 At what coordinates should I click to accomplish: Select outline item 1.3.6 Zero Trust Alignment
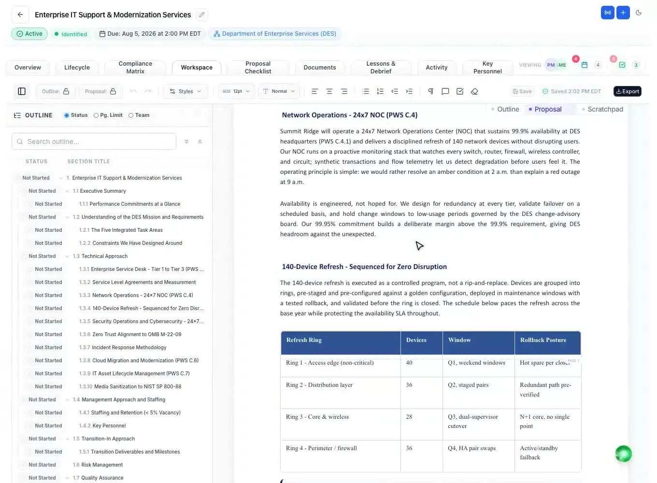pyautogui.click(x=130, y=335)
